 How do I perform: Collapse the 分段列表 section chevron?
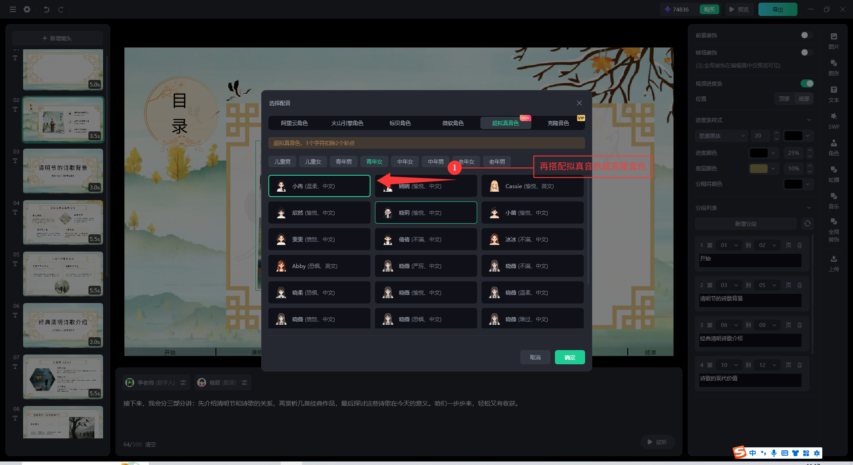[809, 208]
